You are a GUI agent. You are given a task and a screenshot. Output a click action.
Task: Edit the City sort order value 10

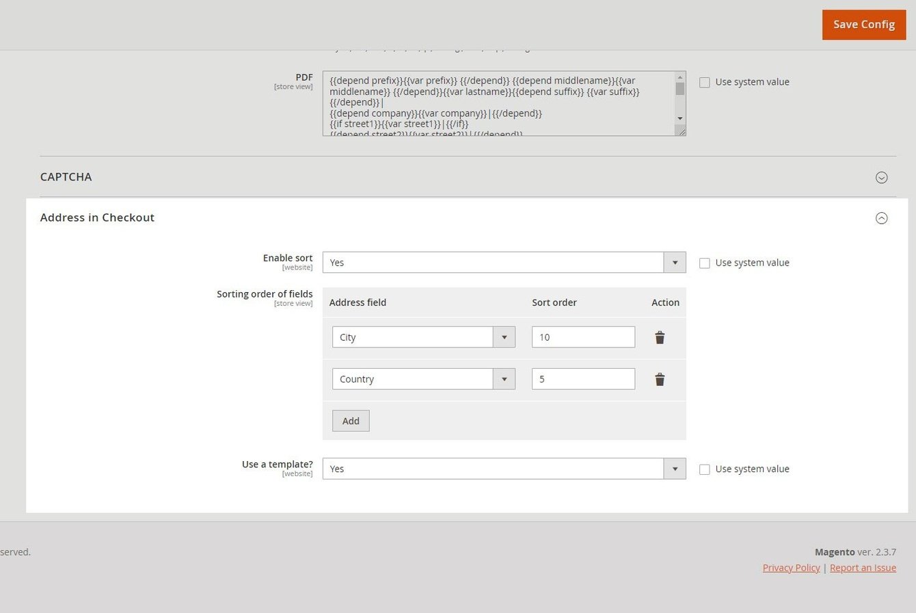[x=583, y=337]
